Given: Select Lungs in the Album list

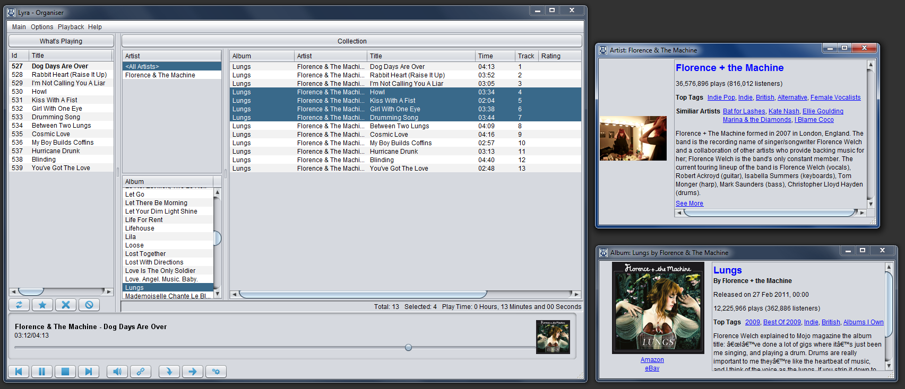Looking at the screenshot, I should pos(168,288).
